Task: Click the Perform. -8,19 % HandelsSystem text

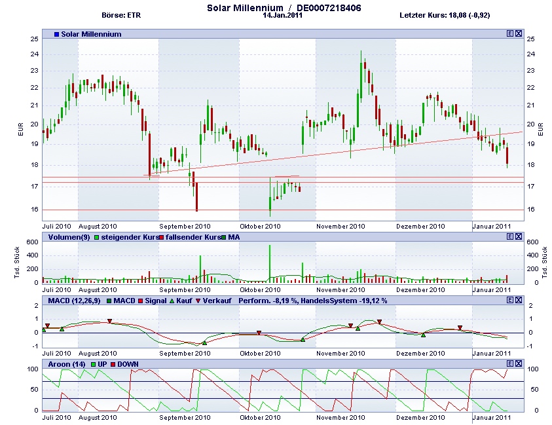Action: pos(312,301)
